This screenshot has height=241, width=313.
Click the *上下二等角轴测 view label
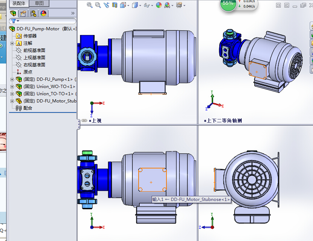coord(223,120)
